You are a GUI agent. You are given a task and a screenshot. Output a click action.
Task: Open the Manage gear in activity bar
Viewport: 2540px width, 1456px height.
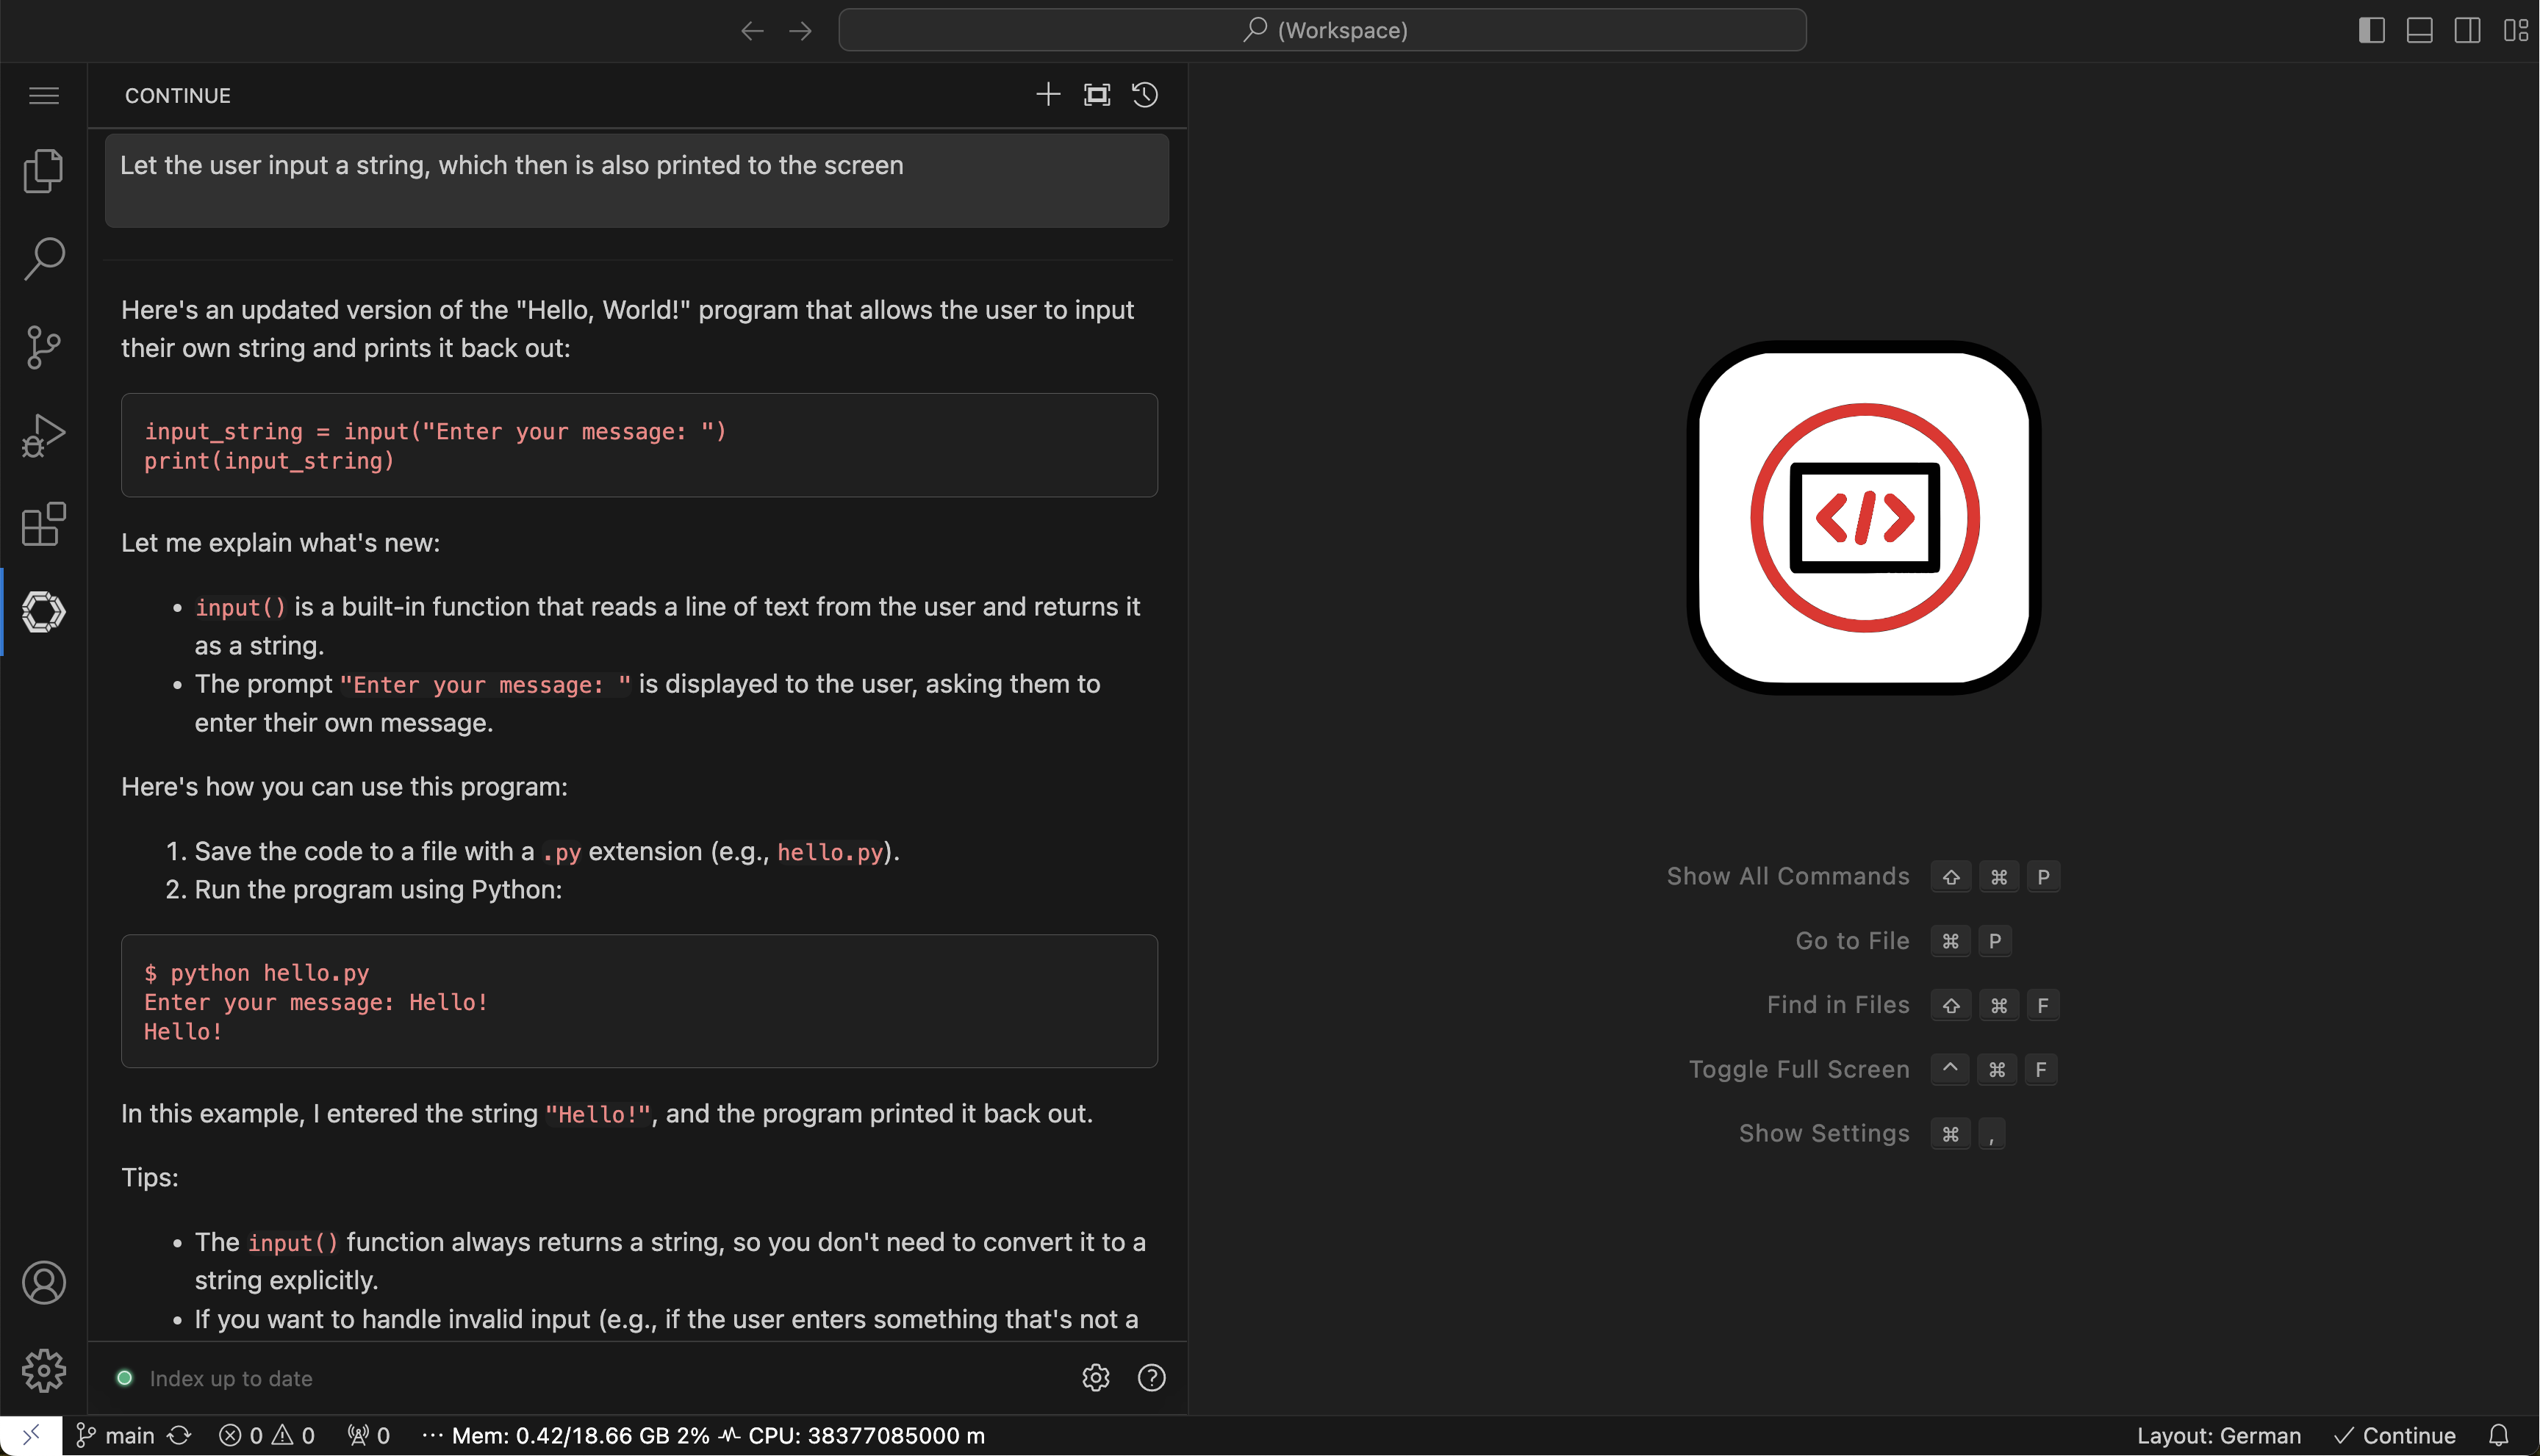(x=44, y=1371)
